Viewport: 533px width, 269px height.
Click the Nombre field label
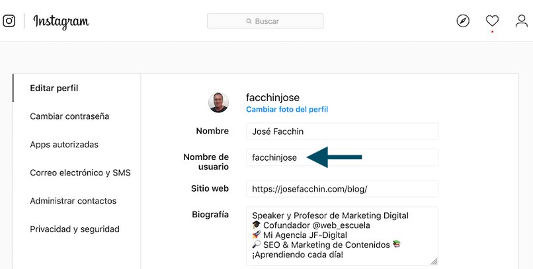tap(212, 131)
